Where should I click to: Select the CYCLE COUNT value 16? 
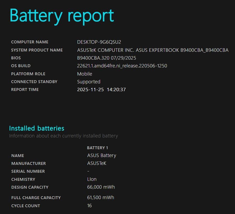[89, 206]
